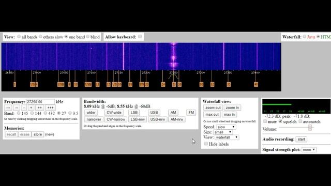Image resolution: width=331 pixels, height=186 pixels.
Task: Click the max in button
Action: click(230, 115)
